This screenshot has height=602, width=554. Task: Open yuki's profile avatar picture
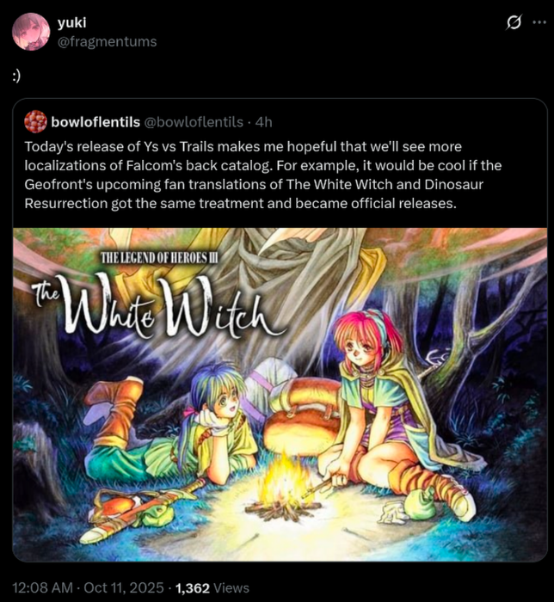pyautogui.click(x=31, y=32)
